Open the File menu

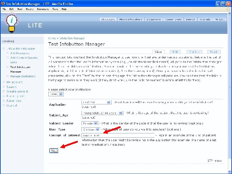click(x=4, y=9)
